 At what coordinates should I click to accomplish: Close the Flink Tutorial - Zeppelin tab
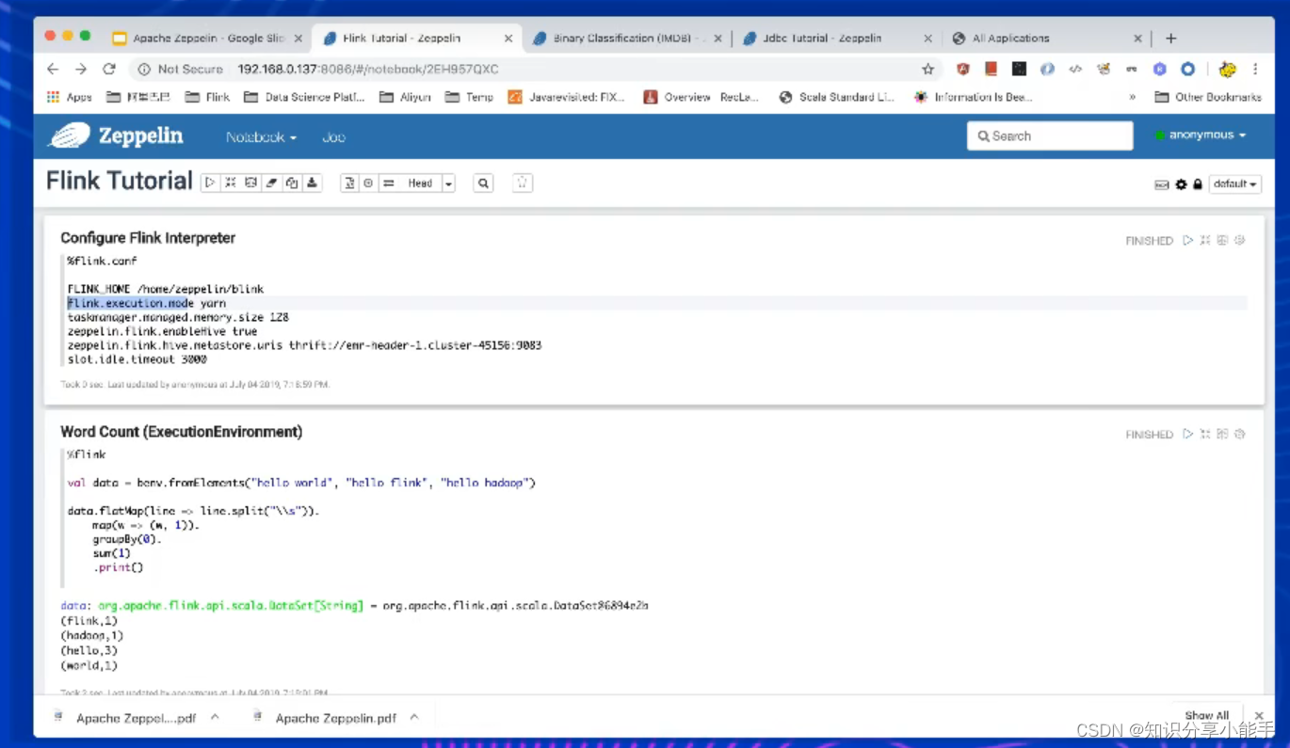pyautogui.click(x=508, y=39)
